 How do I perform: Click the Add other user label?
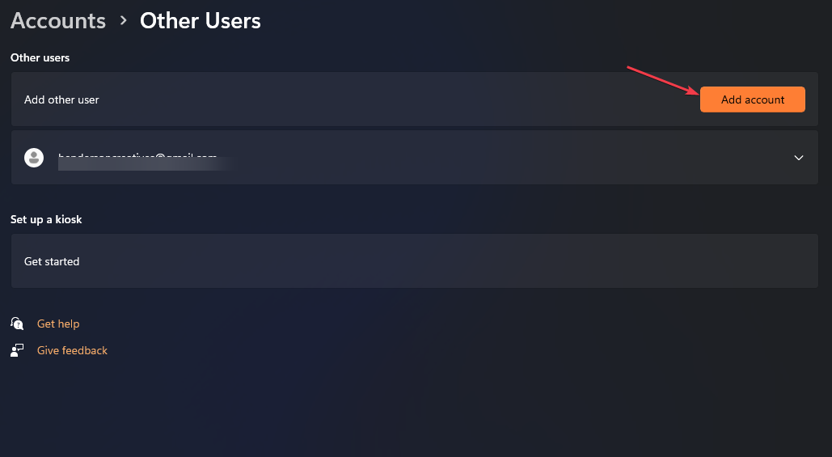coord(61,99)
